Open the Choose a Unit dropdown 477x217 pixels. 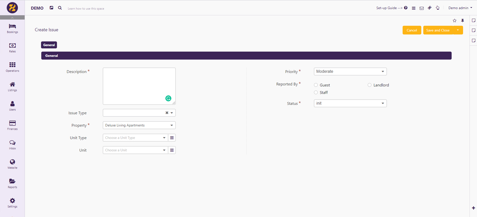tap(135, 150)
